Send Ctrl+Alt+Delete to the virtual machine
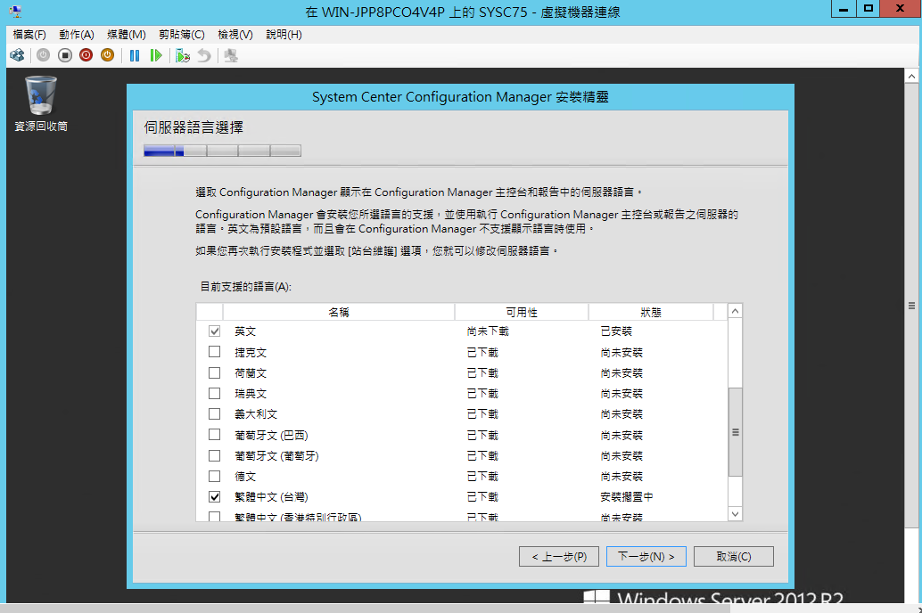Image resolution: width=922 pixels, height=613 pixels. (17, 55)
